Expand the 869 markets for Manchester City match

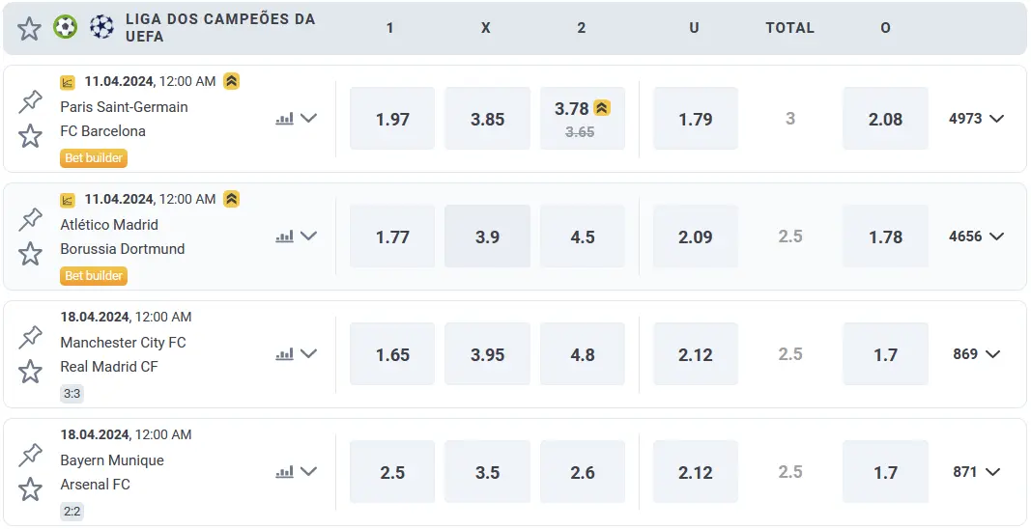point(976,354)
